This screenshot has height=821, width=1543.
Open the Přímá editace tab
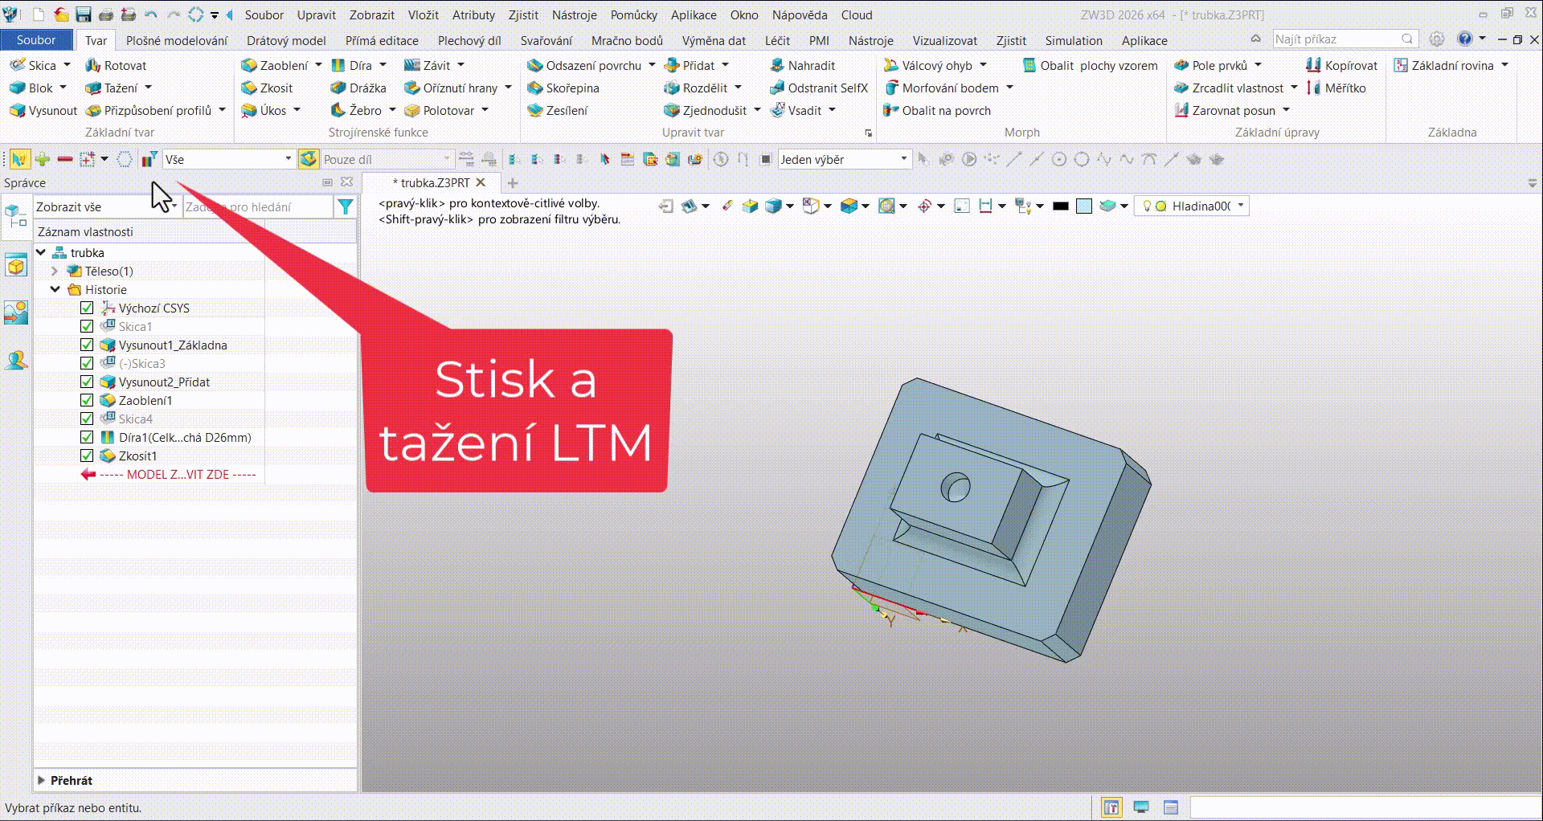click(x=382, y=40)
